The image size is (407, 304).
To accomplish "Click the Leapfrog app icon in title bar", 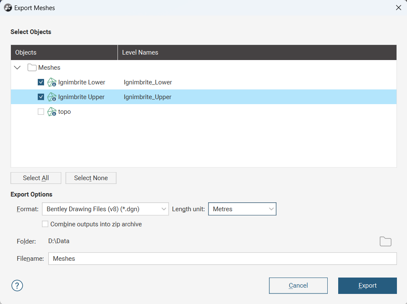I will (8, 8).
